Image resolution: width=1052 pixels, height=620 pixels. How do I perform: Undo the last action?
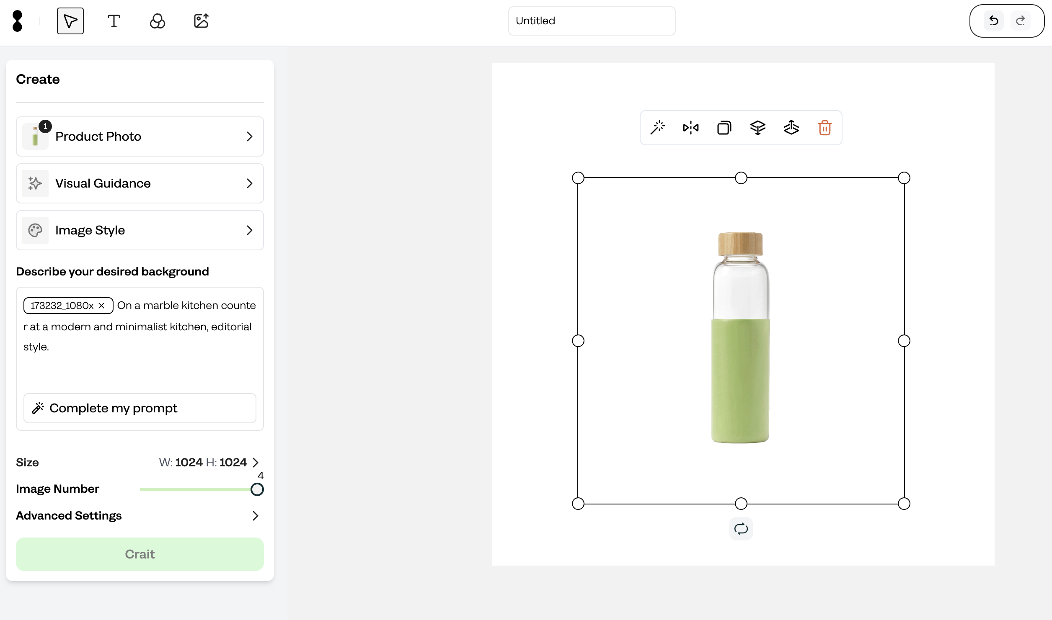click(x=994, y=21)
